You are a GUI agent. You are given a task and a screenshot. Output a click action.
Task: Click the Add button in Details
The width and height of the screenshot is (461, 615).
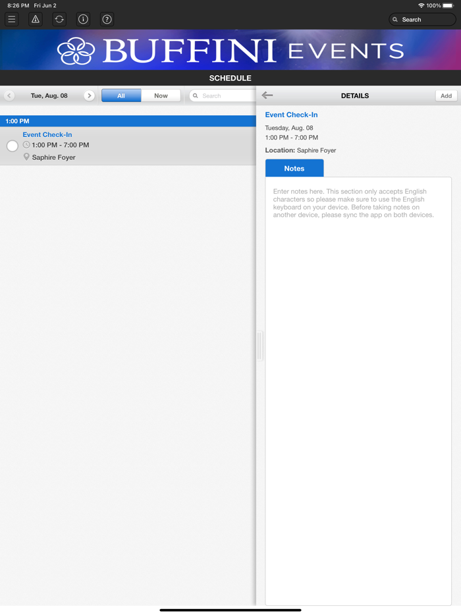(x=446, y=95)
